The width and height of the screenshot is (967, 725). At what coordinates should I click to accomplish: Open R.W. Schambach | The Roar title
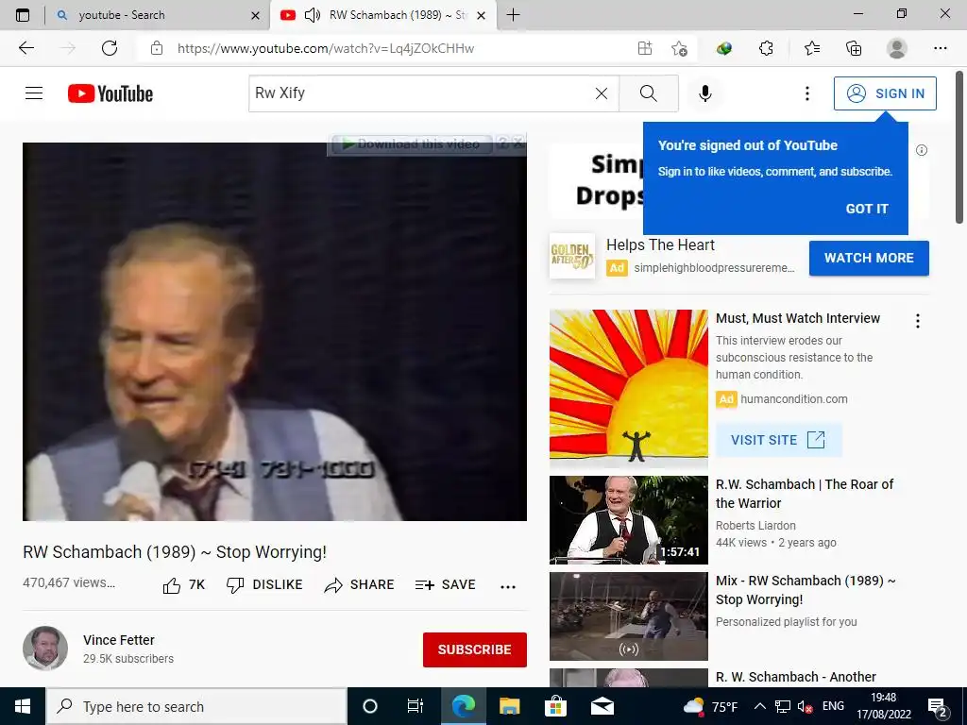click(805, 493)
